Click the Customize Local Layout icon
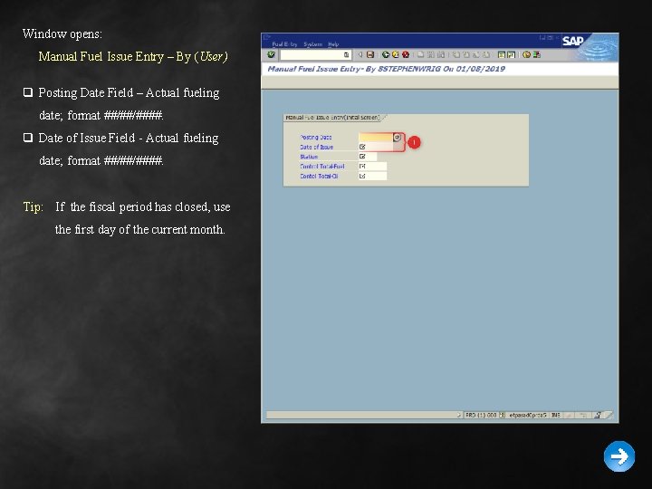This screenshot has width=652, height=489. coord(537,54)
